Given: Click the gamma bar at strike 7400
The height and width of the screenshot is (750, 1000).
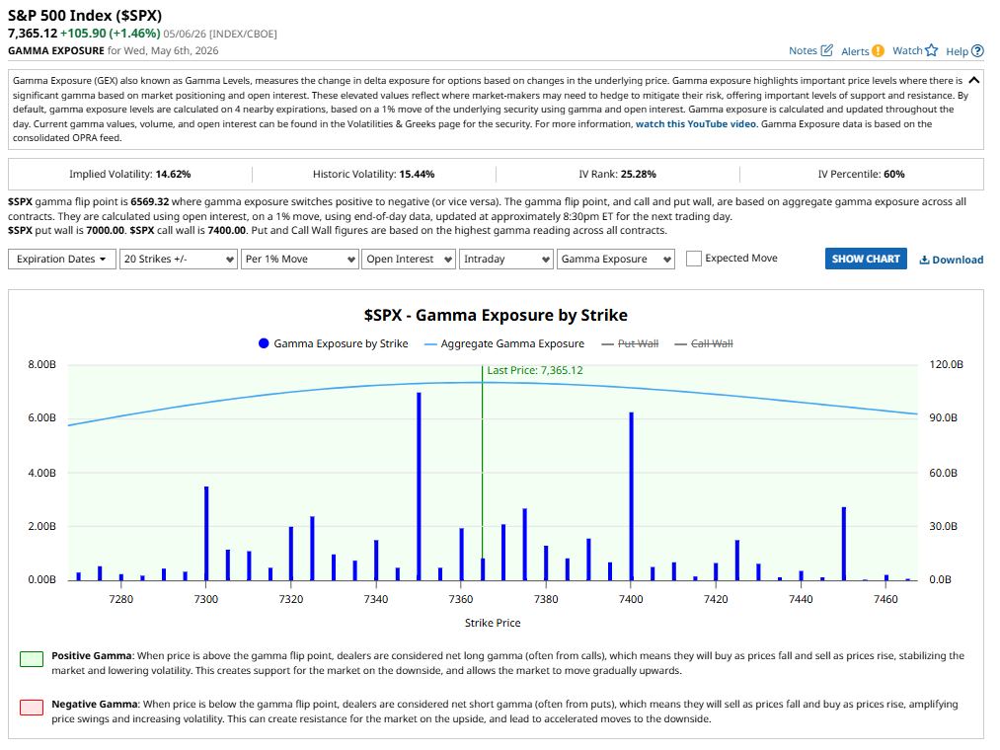Looking at the screenshot, I should tap(631, 496).
